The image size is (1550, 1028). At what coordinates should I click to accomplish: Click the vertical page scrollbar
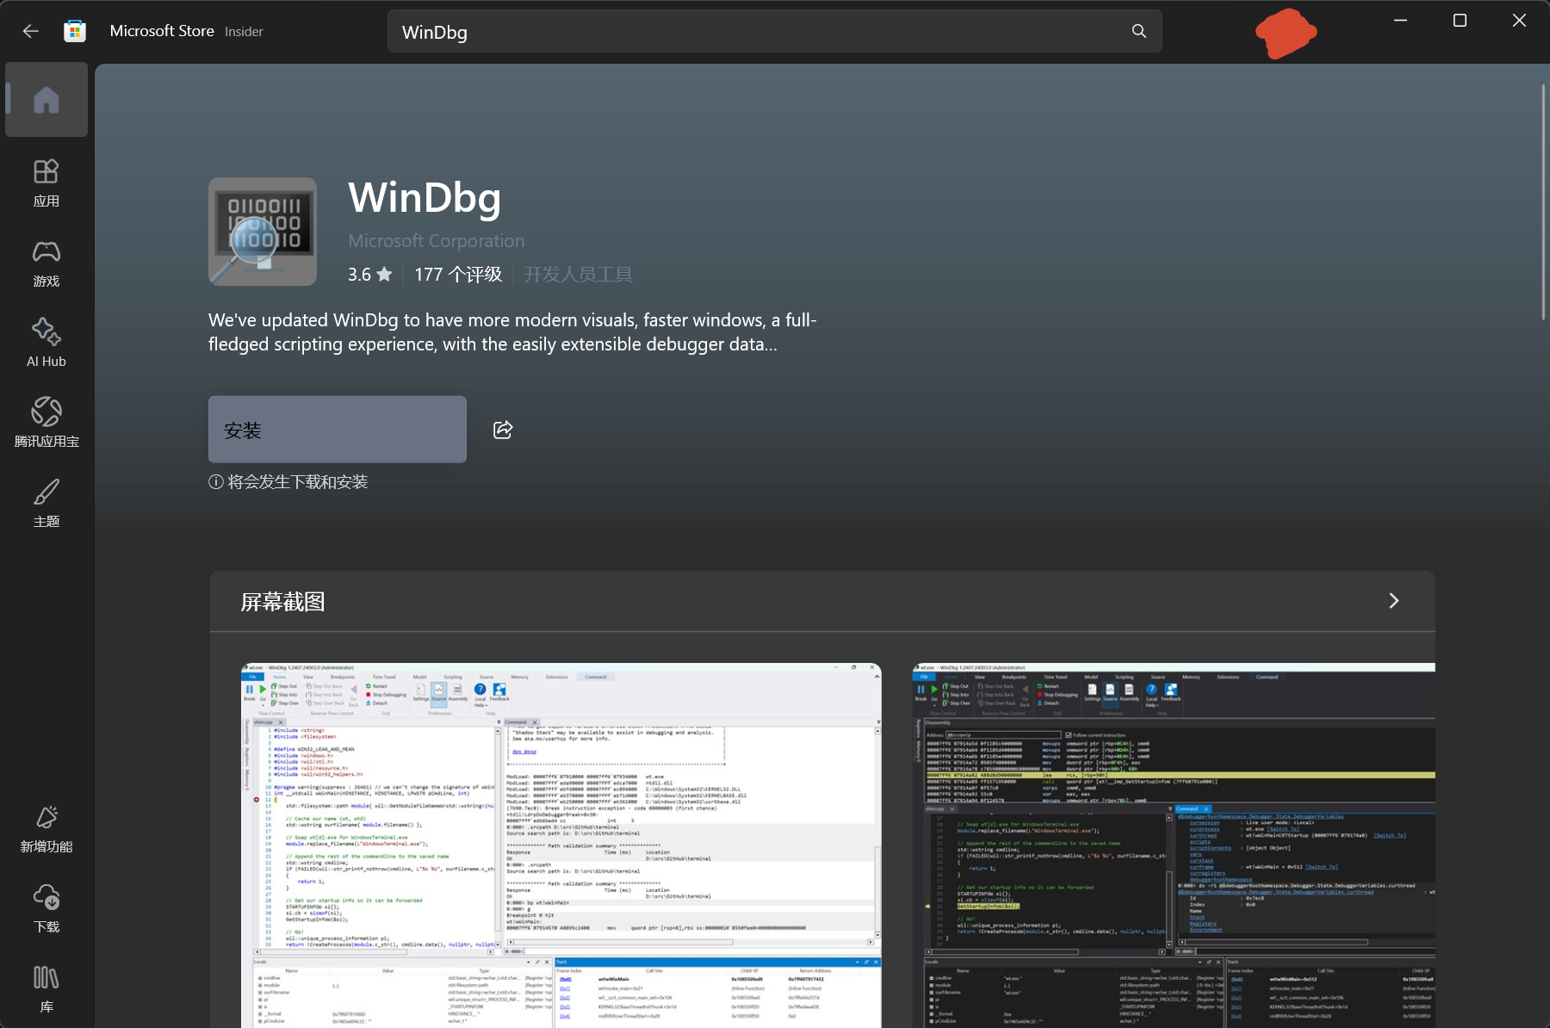1545,203
